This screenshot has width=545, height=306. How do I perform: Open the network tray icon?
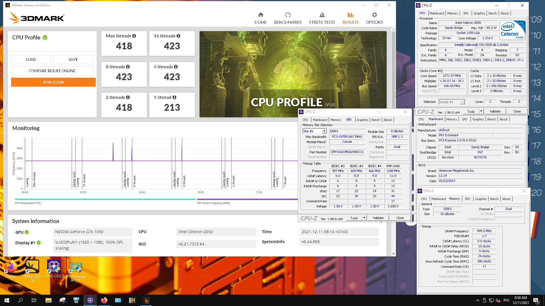coord(491,300)
